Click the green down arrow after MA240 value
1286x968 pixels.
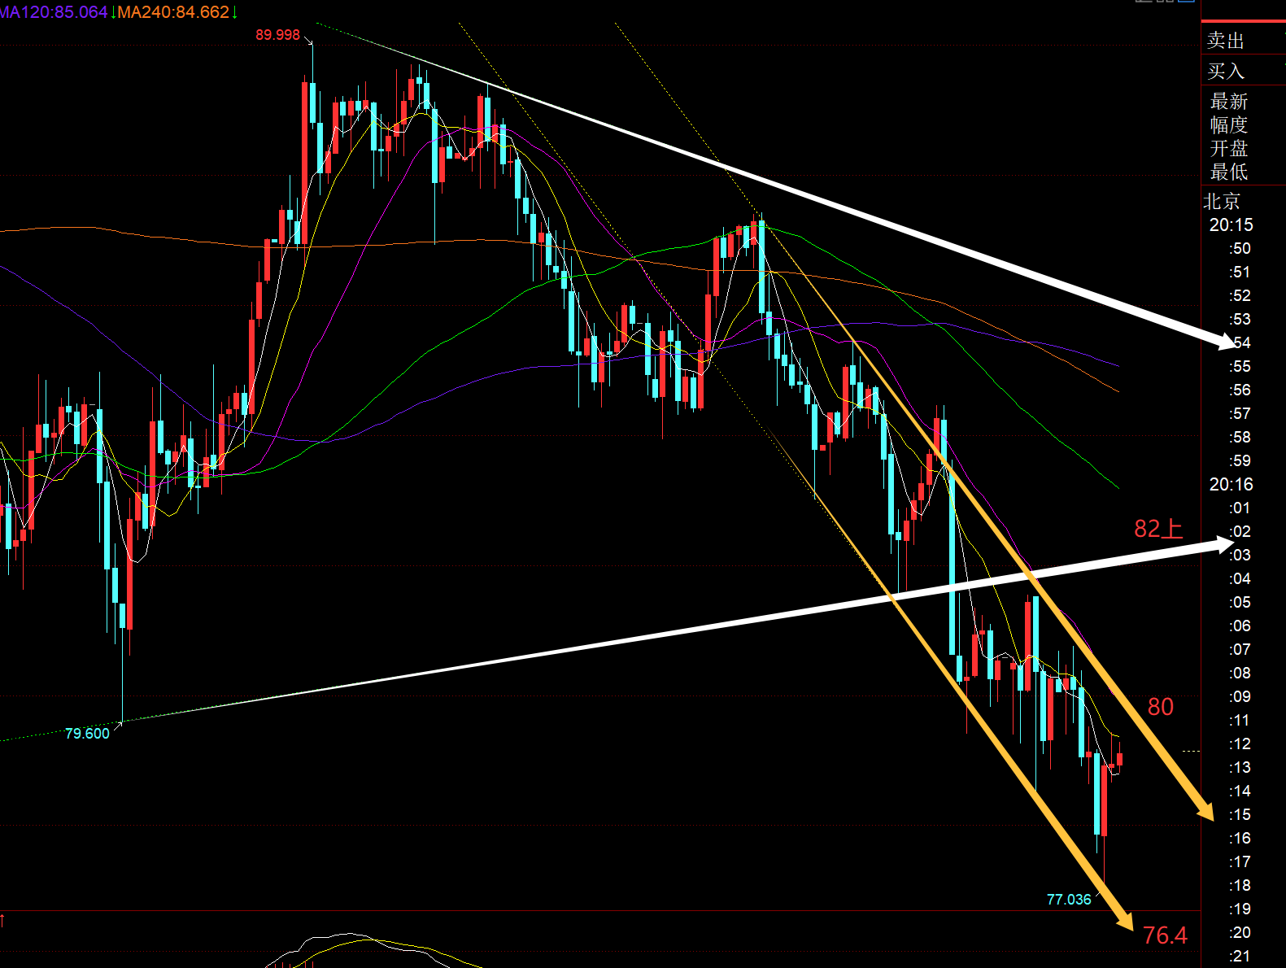tap(234, 12)
